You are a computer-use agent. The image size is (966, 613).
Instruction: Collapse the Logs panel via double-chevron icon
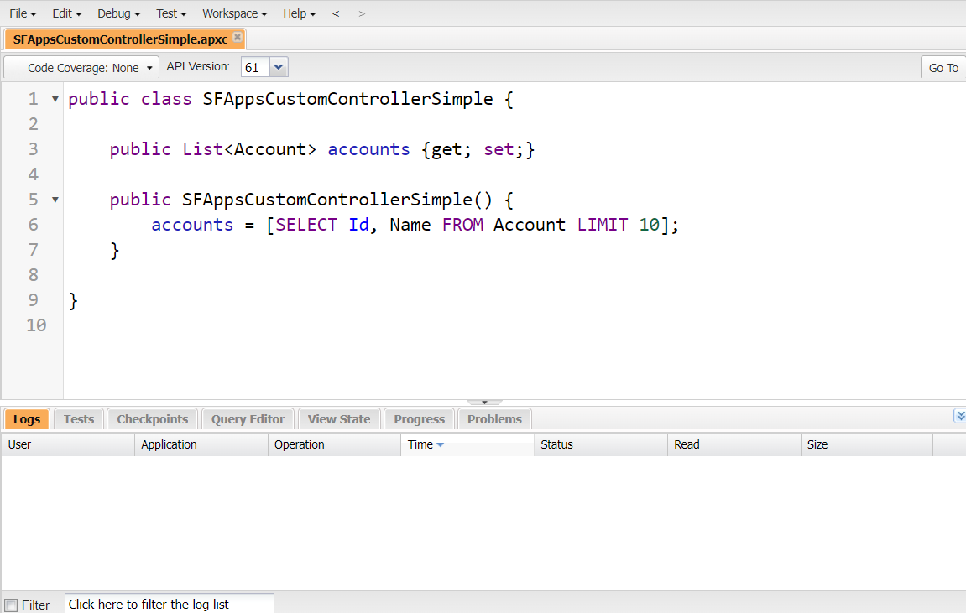959,415
